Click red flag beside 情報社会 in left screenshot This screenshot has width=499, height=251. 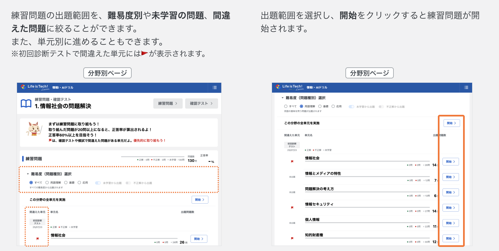tap(38, 239)
